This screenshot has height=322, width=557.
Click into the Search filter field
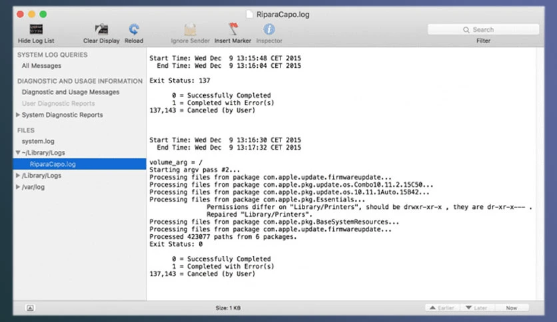pyautogui.click(x=483, y=29)
